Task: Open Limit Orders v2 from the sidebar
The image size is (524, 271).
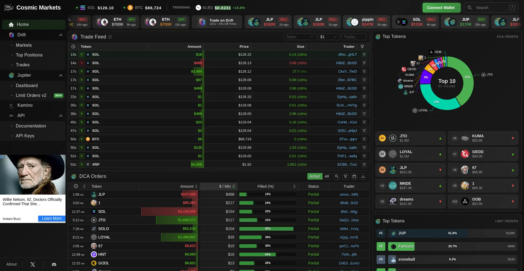Action: [x=31, y=96]
